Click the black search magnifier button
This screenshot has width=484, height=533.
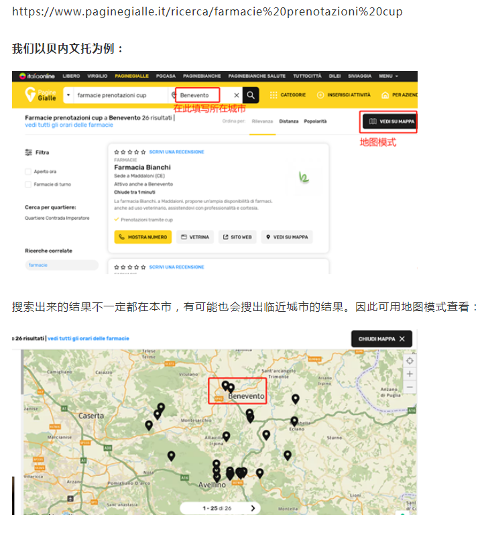click(251, 95)
